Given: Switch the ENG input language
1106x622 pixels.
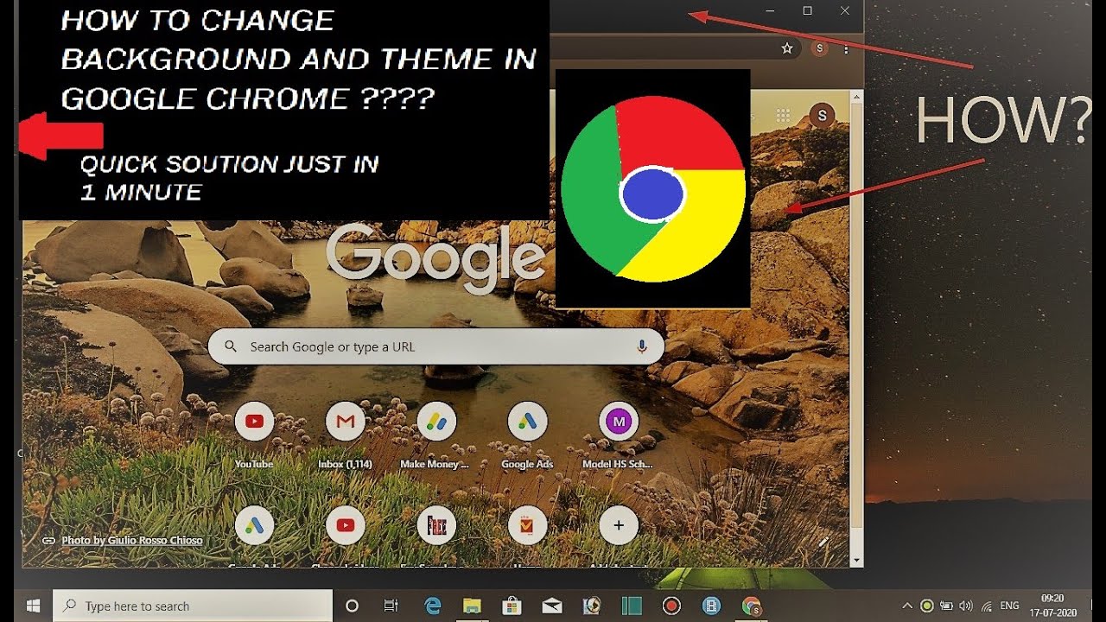Looking at the screenshot, I should point(1009,606).
